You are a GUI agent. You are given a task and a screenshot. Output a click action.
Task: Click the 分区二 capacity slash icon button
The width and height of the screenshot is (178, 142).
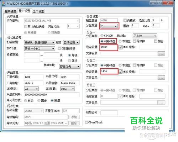tap(121, 72)
